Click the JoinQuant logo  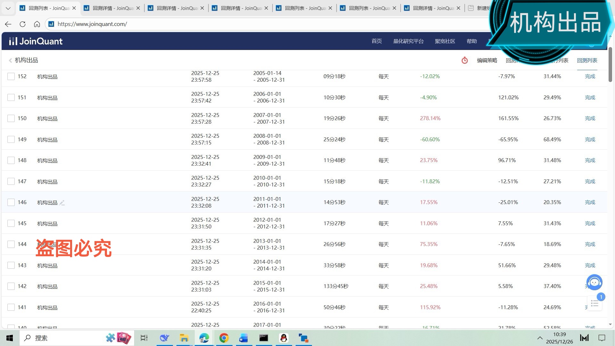click(x=36, y=41)
